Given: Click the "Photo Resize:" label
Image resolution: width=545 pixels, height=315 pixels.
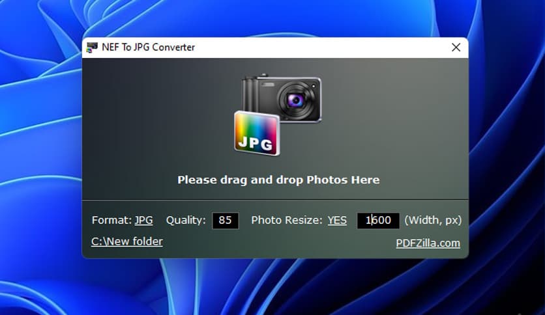Looking at the screenshot, I should (287, 220).
